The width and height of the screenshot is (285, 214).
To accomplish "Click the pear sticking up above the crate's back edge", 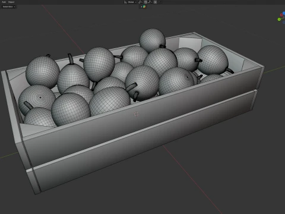I will (152, 40).
